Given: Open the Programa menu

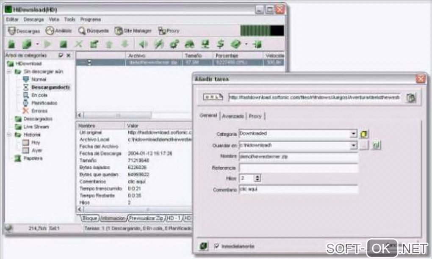Looking at the screenshot, I should [90, 19].
